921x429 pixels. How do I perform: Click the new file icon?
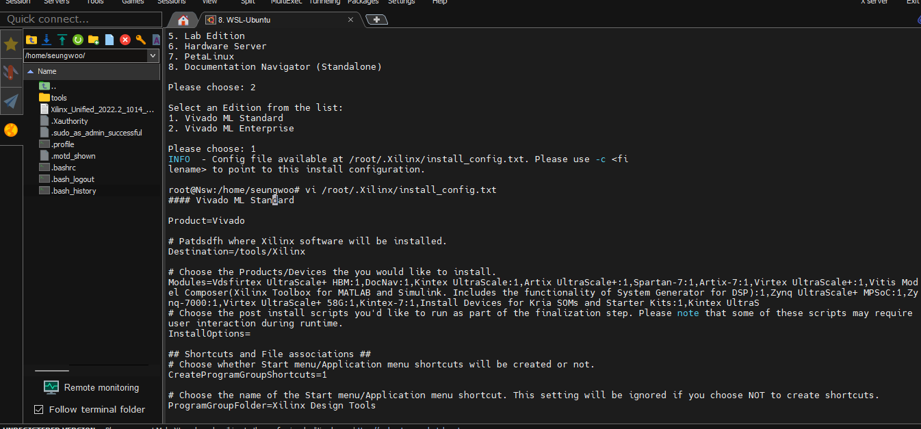[x=109, y=40]
